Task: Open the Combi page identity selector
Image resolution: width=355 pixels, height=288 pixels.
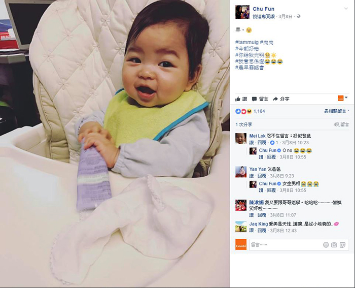Action: click(x=342, y=98)
